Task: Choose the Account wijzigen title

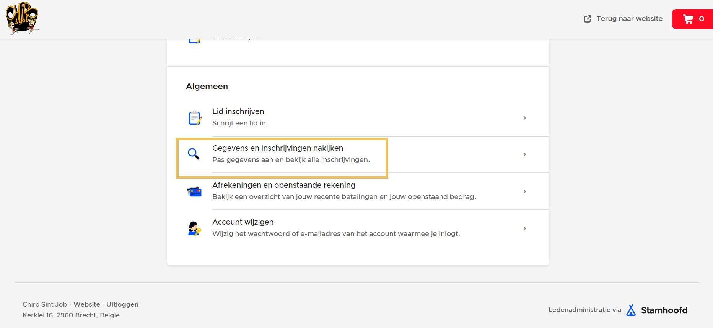Action: (x=243, y=222)
